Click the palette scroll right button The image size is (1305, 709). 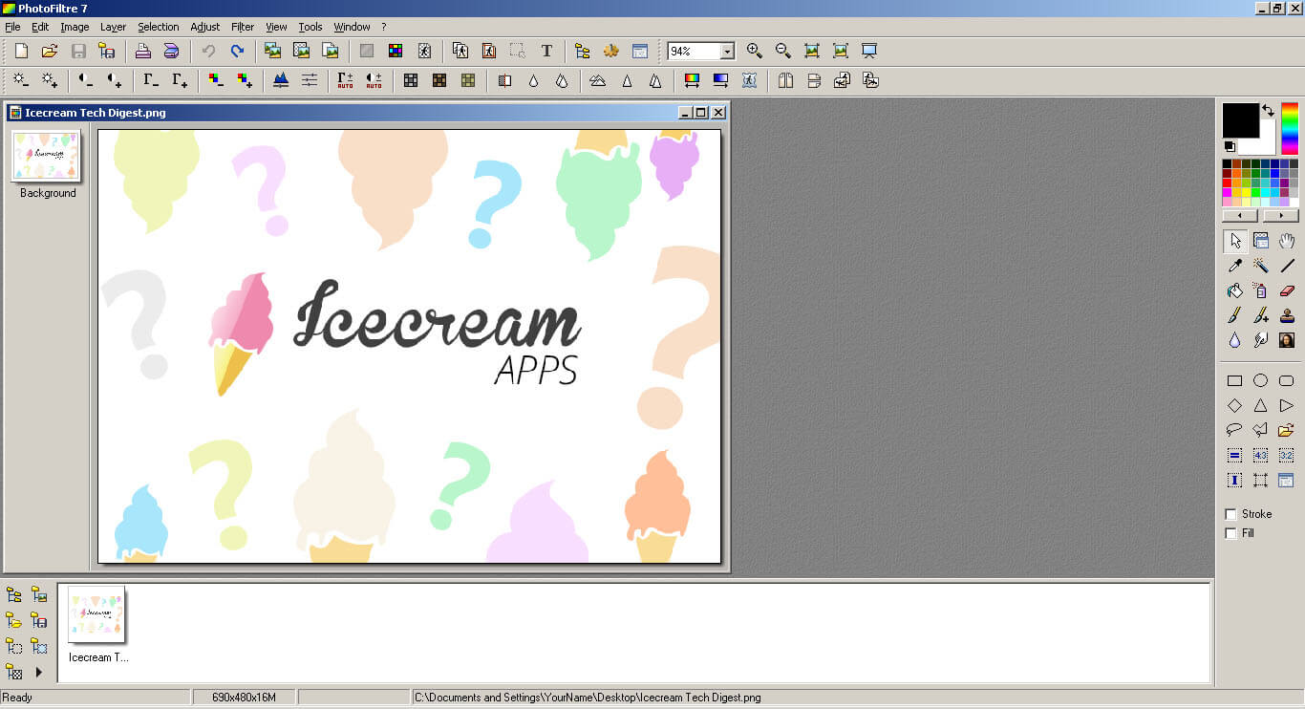(x=1280, y=216)
